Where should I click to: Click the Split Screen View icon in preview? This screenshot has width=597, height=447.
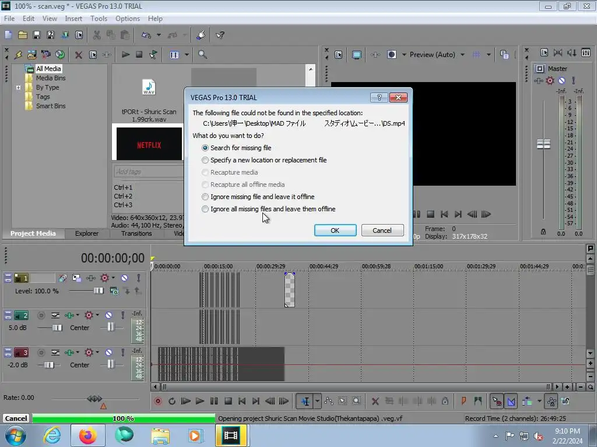click(392, 55)
